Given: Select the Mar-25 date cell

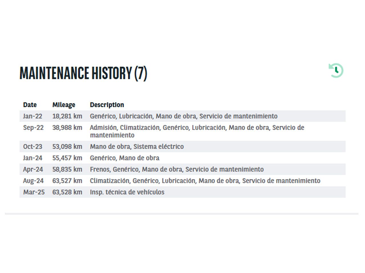Looking at the screenshot, I should [34, 192].
